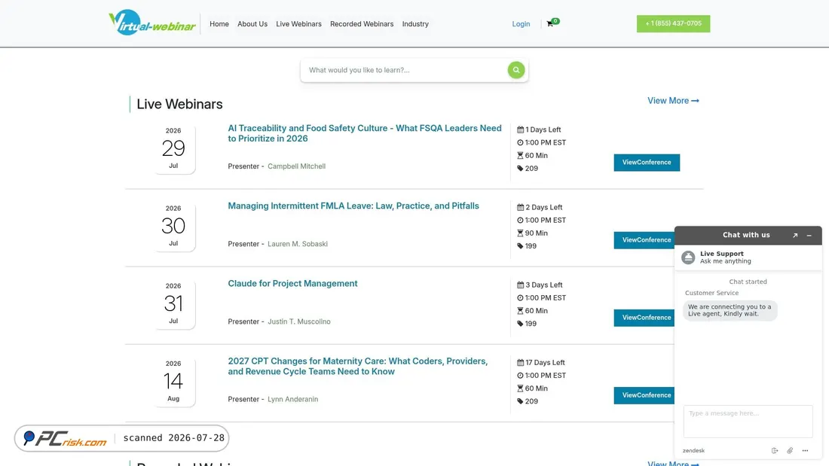
Task: Click View More beside Live Webinars heading
Action: point(673,100)
